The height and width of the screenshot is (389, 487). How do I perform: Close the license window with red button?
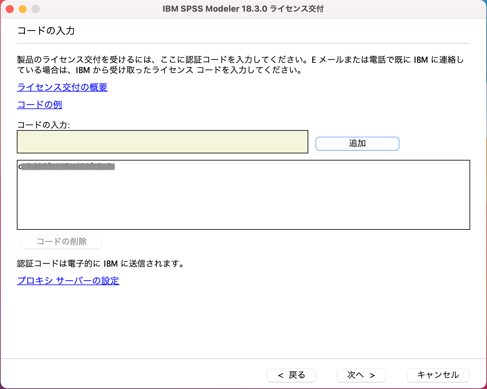point(10,9)
